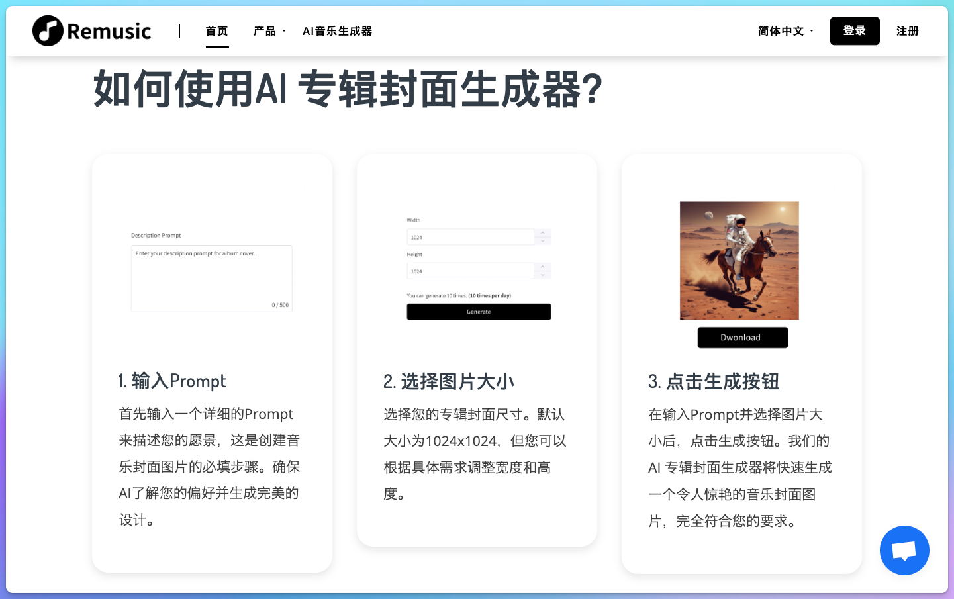
Task: Click the 登录 button
Action: point(855,30)
